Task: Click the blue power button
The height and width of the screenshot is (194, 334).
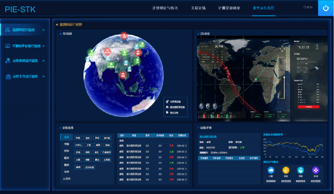Action: (x=326, y=8)
